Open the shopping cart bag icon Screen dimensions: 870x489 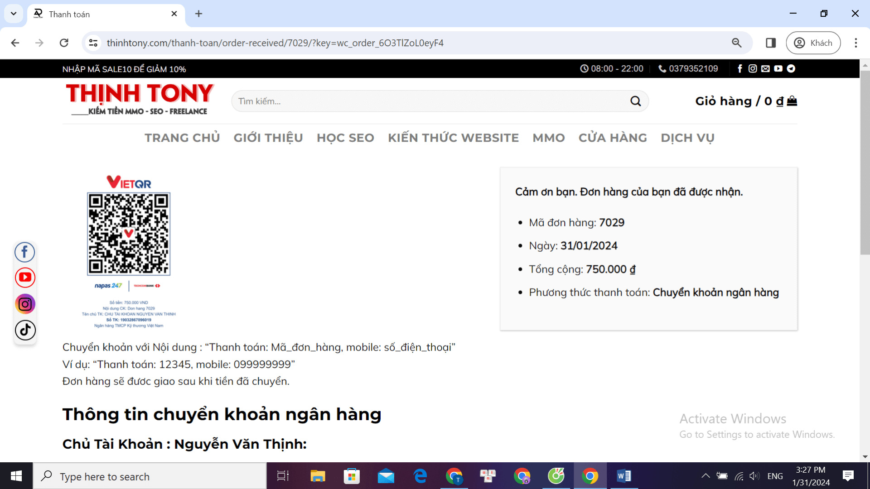(x=792, y=101)
